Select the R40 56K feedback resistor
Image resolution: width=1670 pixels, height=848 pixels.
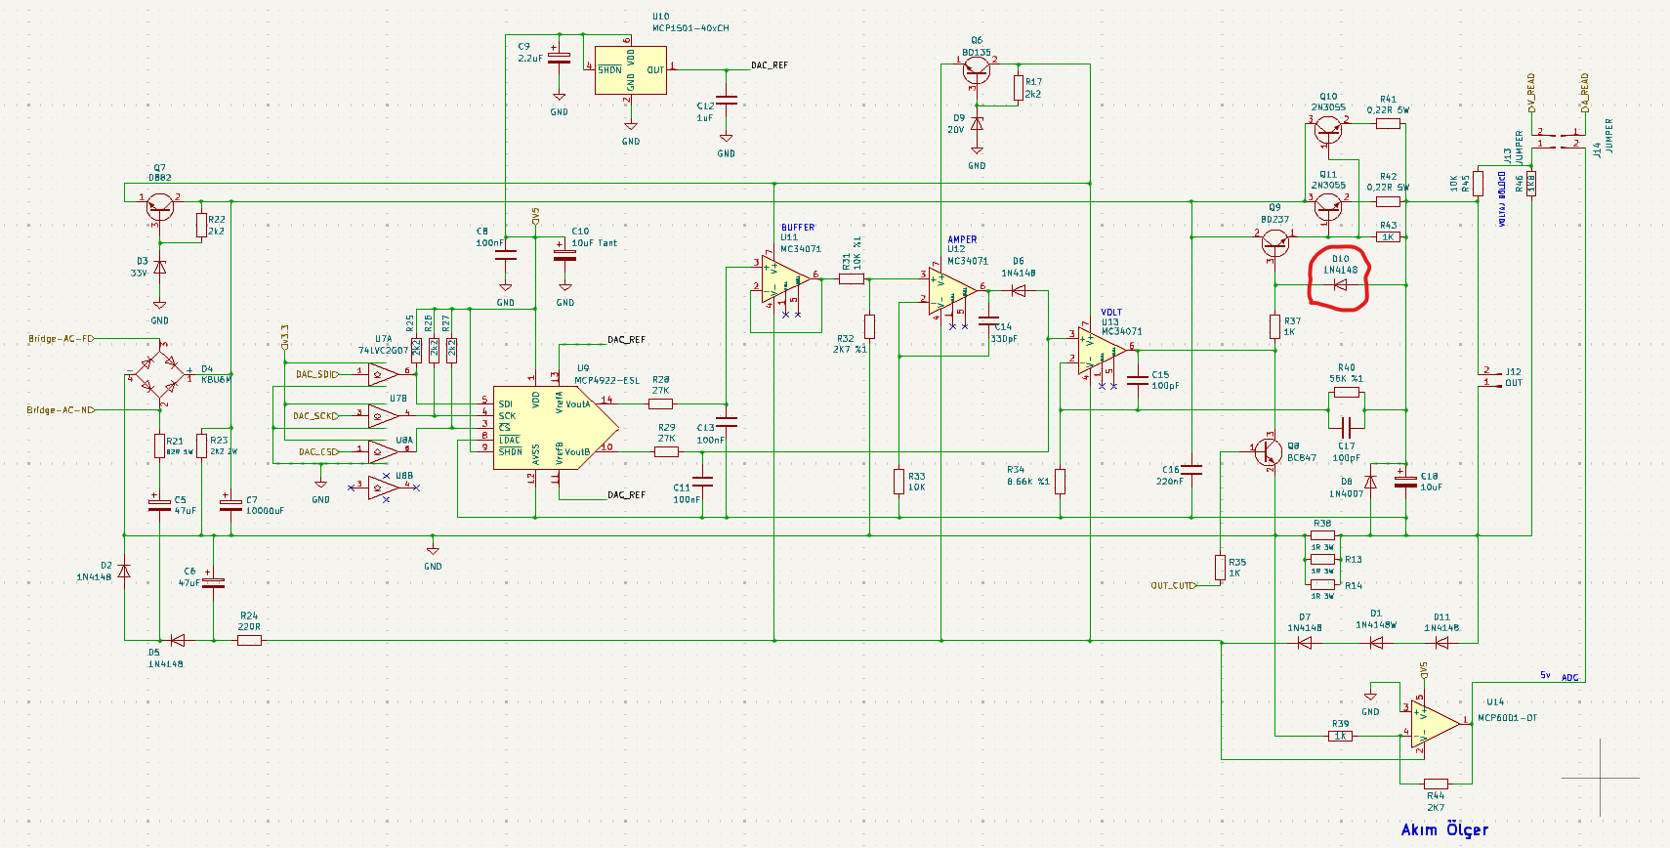[x=1347, y=392]
